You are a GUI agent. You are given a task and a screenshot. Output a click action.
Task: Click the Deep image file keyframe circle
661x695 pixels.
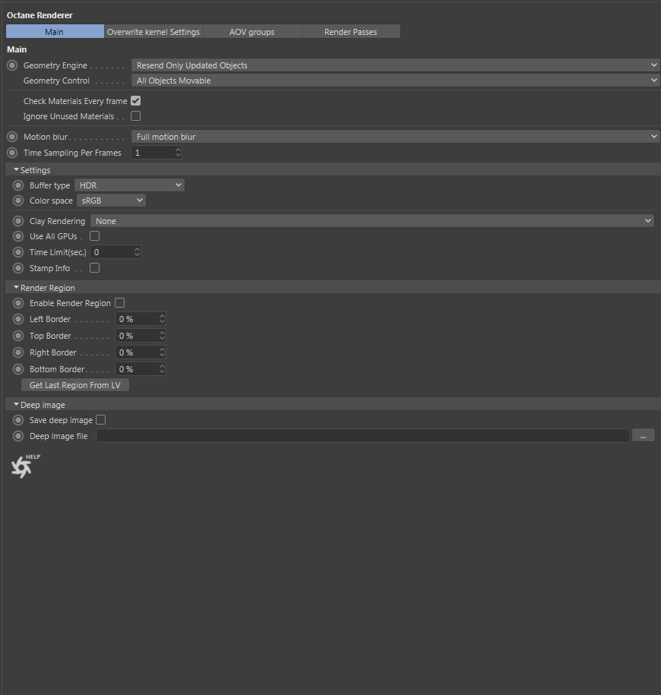click(18, 436)
